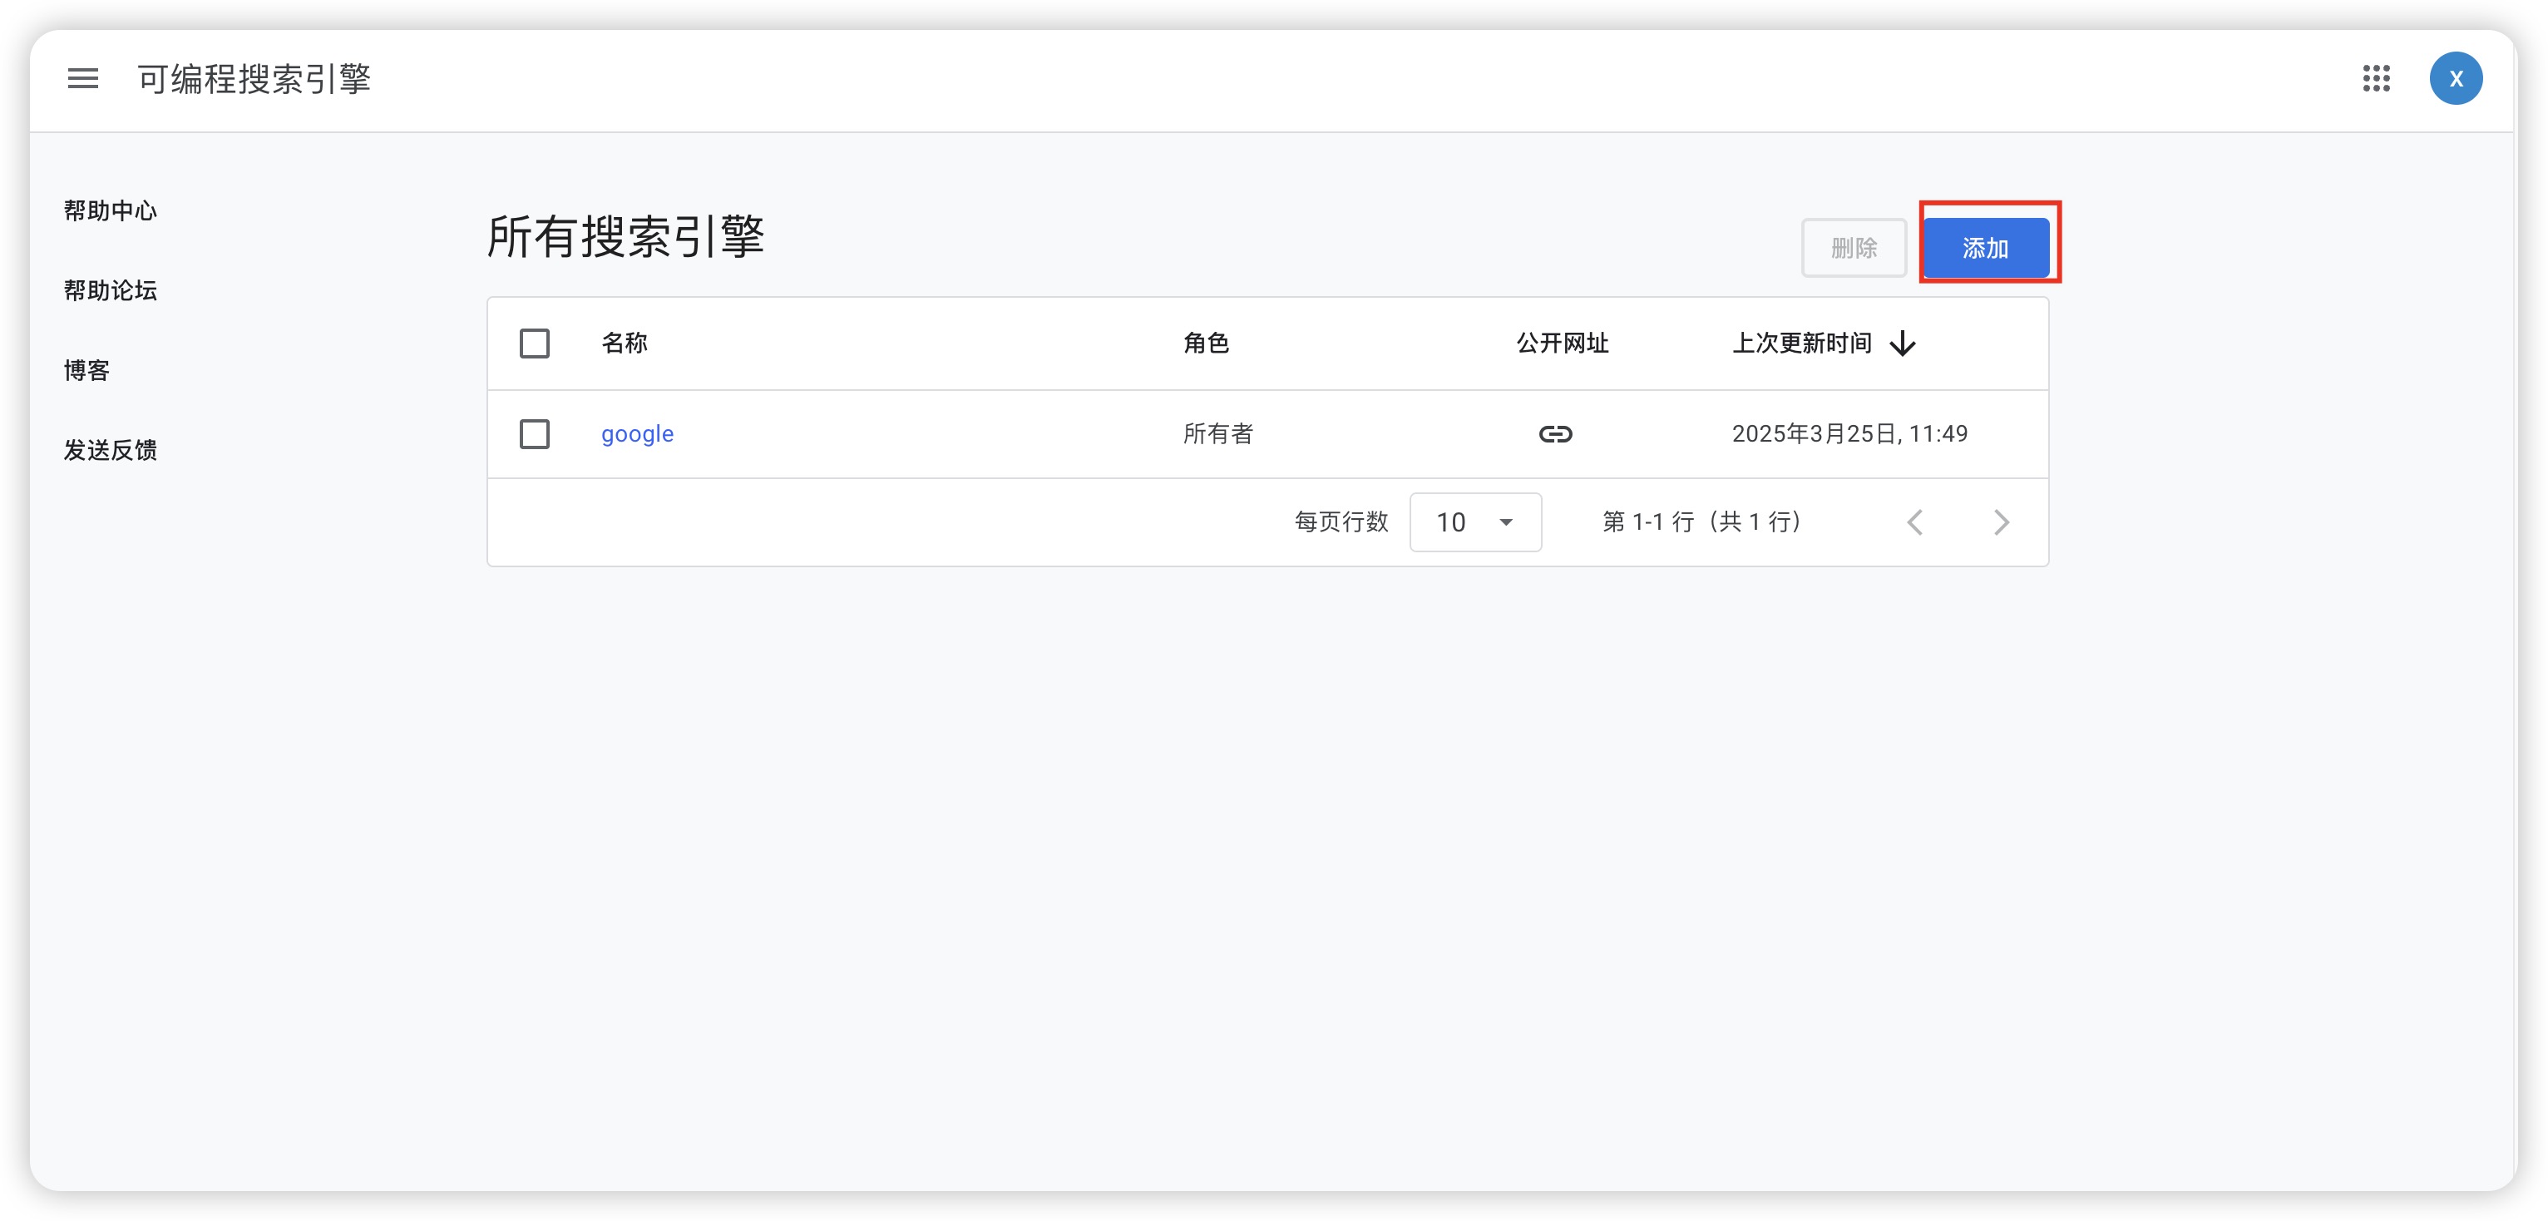Click the rows-per-page dropdown arrow

click(1505, 522)
